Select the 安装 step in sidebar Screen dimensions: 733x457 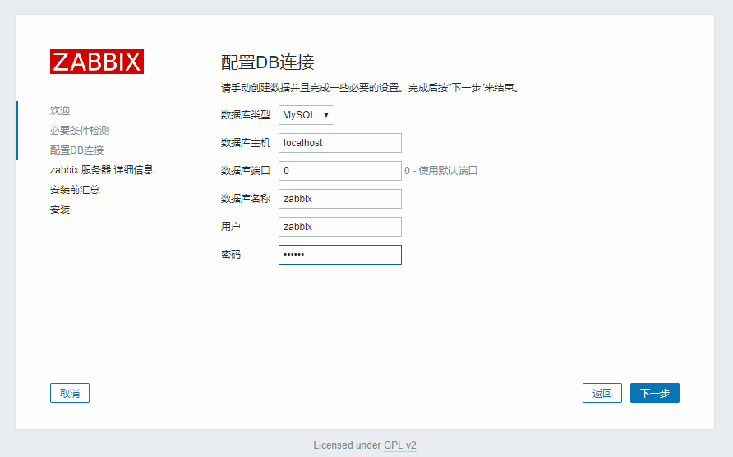60,209
